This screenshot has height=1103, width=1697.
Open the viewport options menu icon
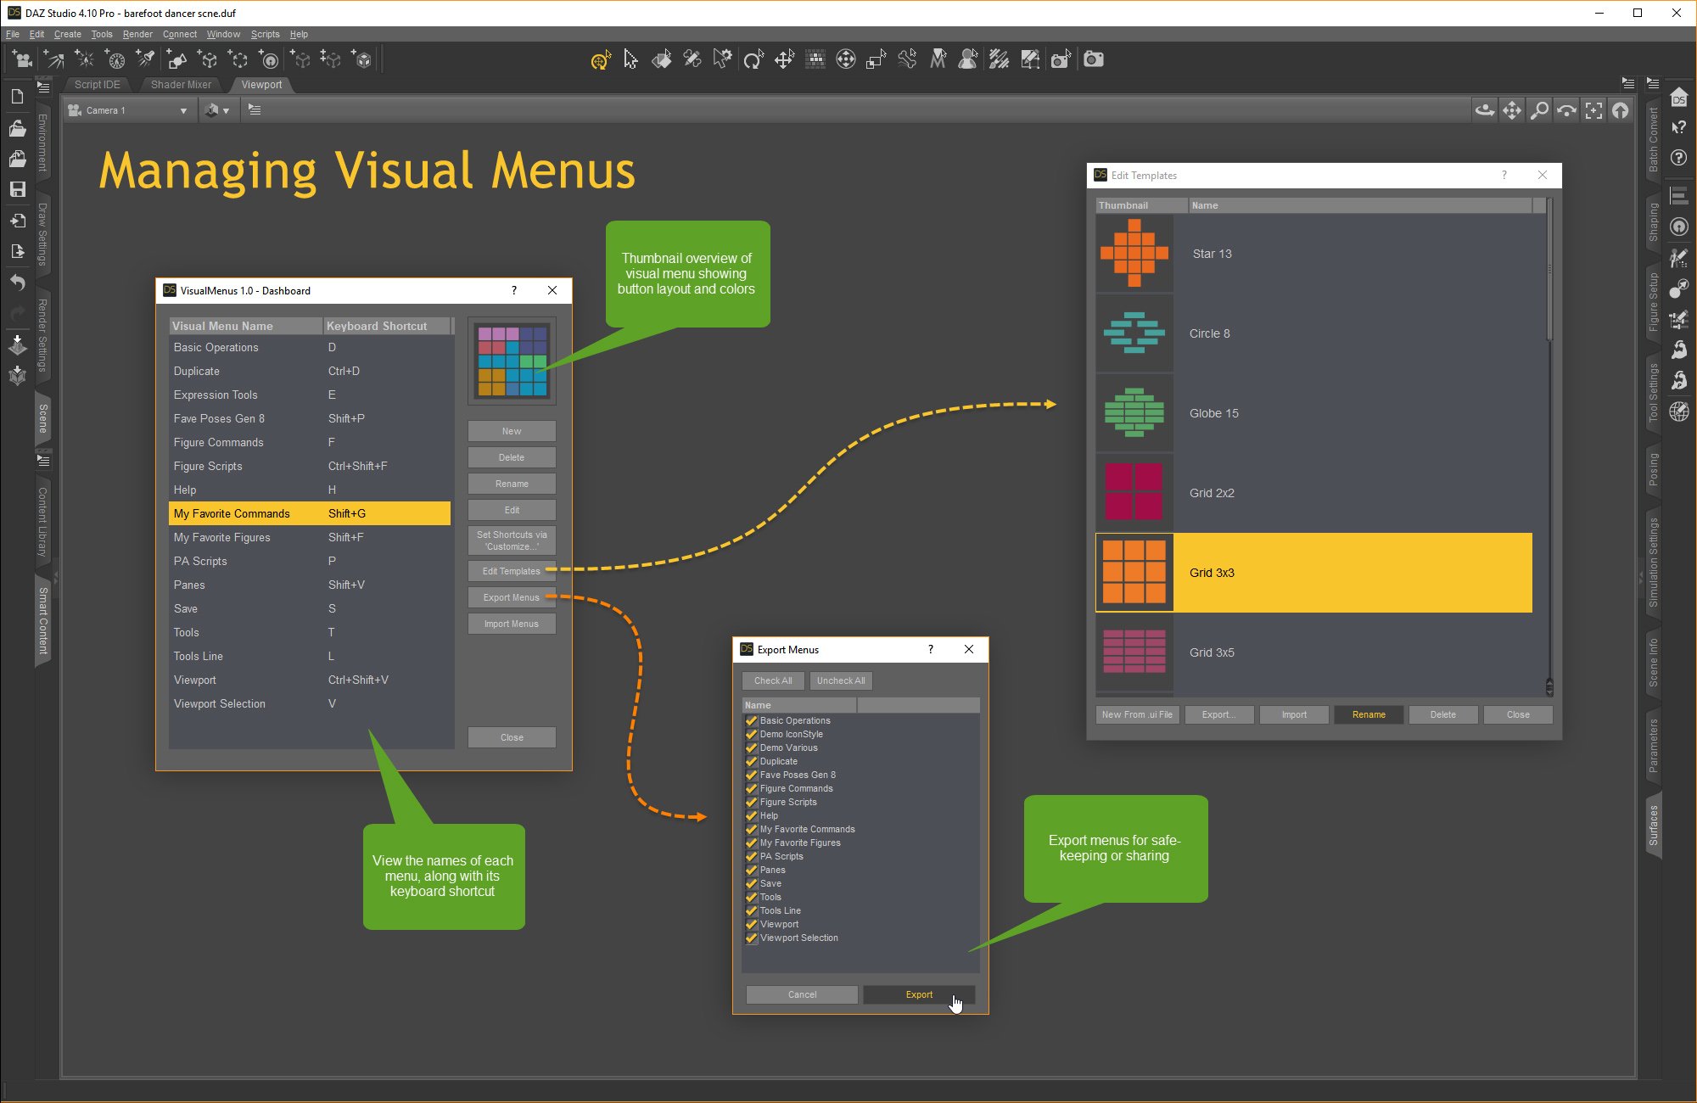[254, 109]
